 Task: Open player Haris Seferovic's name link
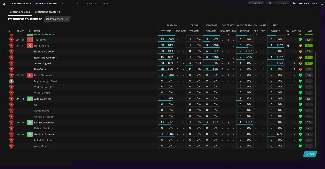tap(44, 75)
